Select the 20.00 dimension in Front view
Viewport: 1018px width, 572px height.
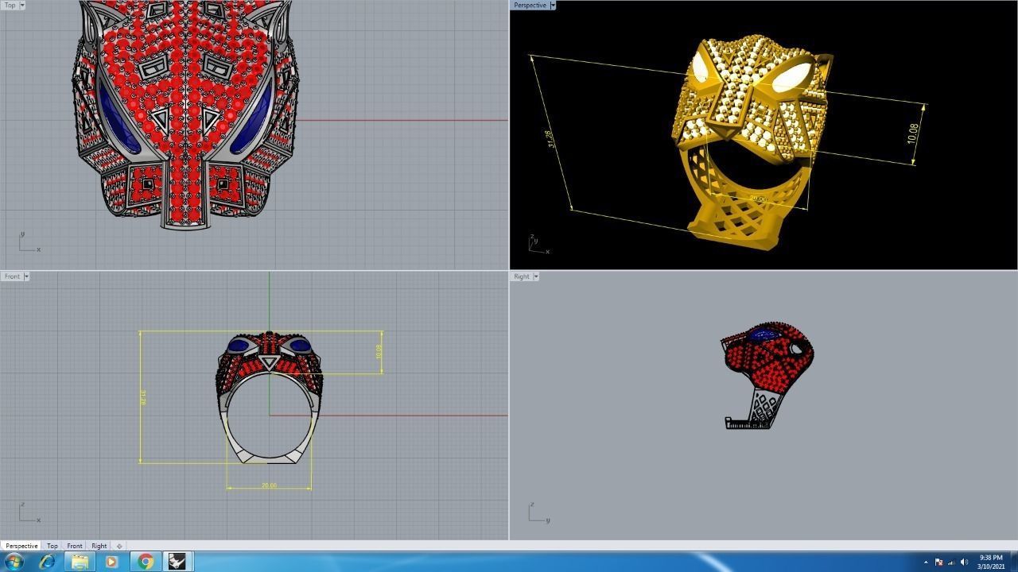(269, 485)
